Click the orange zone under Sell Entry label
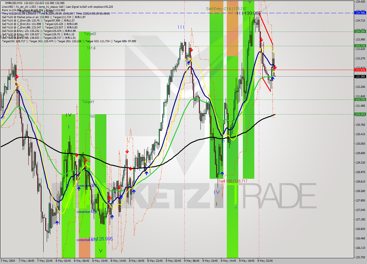This screenshot has width=367, height=264. [233, 28]
